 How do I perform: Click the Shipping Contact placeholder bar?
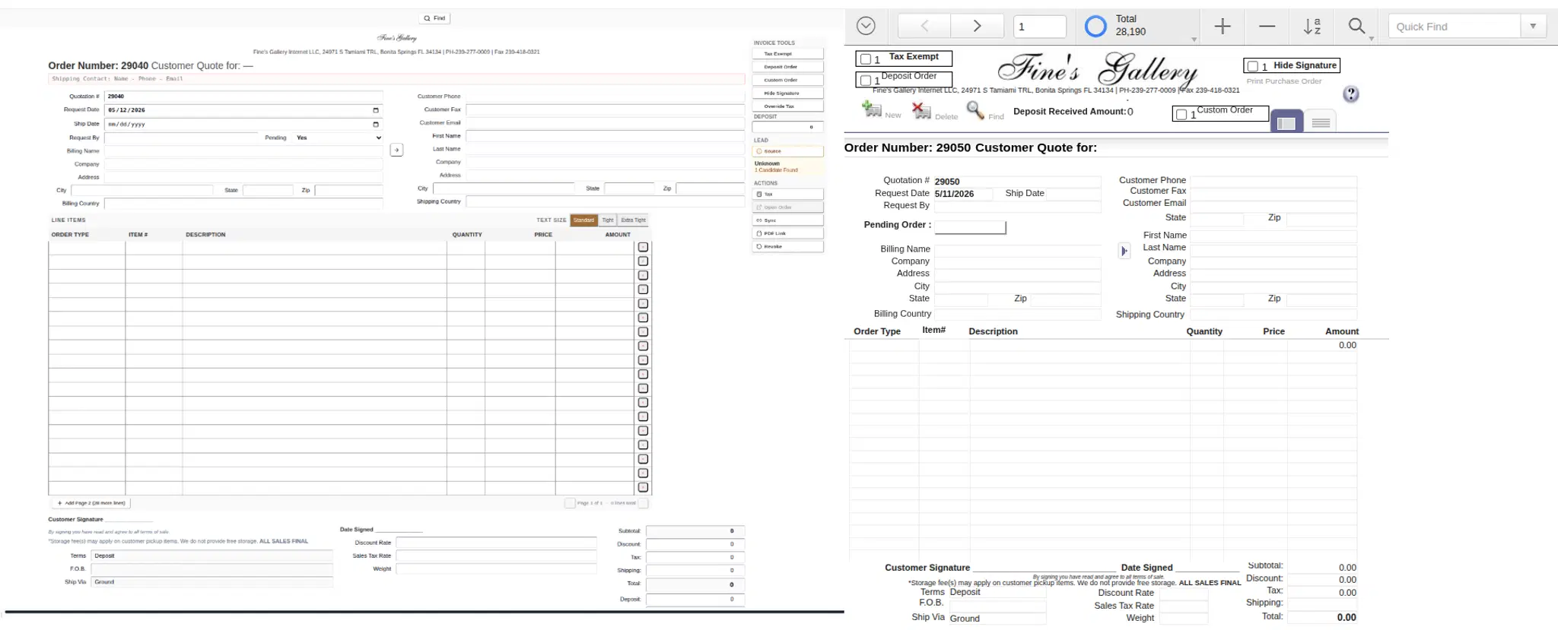(x=396, y=79)
